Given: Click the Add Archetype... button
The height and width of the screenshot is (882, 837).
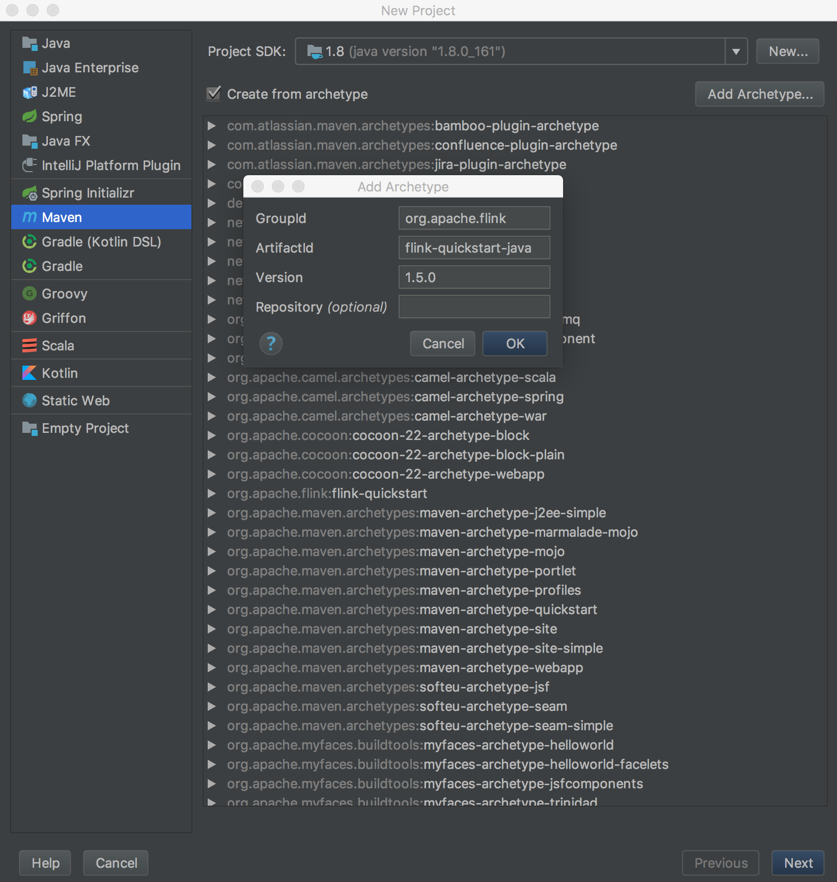Looking at the screenshot, I should [x=760, y=94].
